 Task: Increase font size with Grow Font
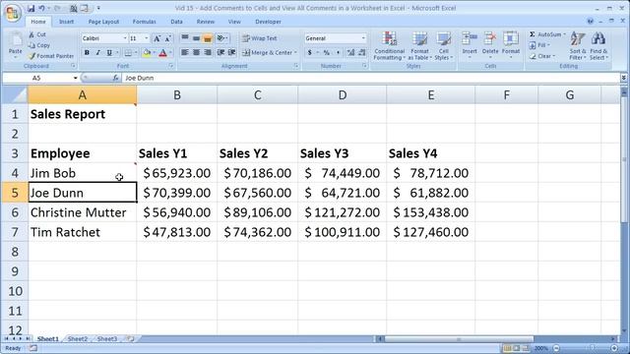click(x=157, y=38)
